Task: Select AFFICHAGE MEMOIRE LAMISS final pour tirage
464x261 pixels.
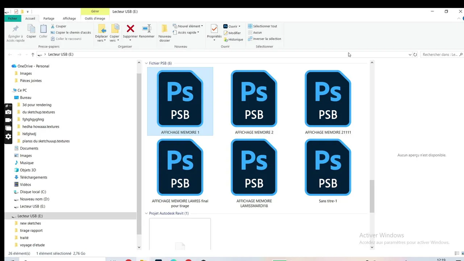Action: (x=180, y=173)
